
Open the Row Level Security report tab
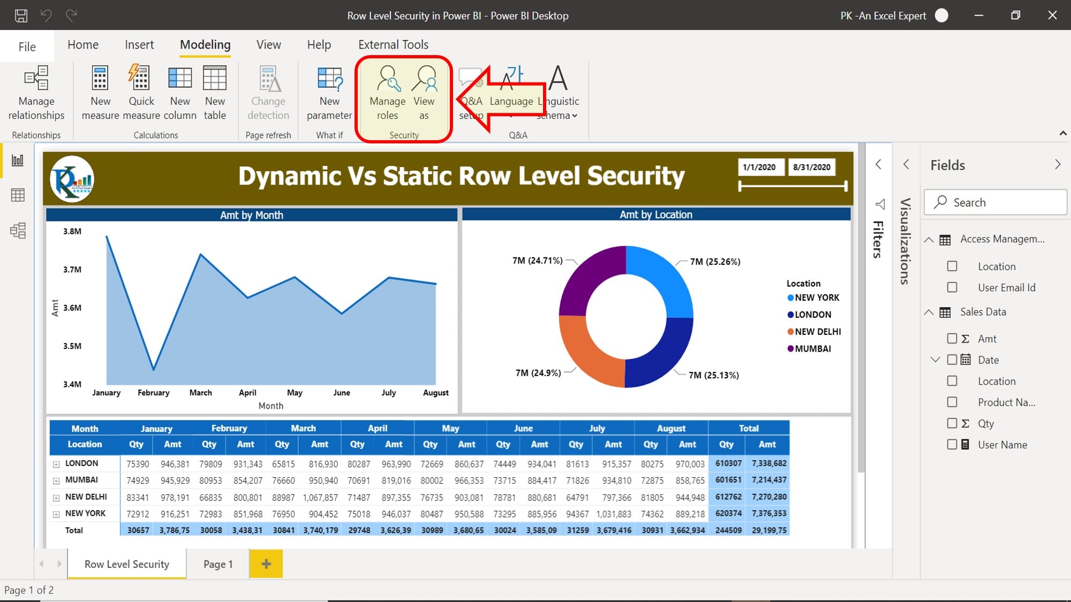(126, 564)
